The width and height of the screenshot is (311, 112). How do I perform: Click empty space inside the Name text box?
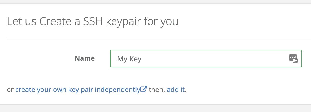(214, 59)
